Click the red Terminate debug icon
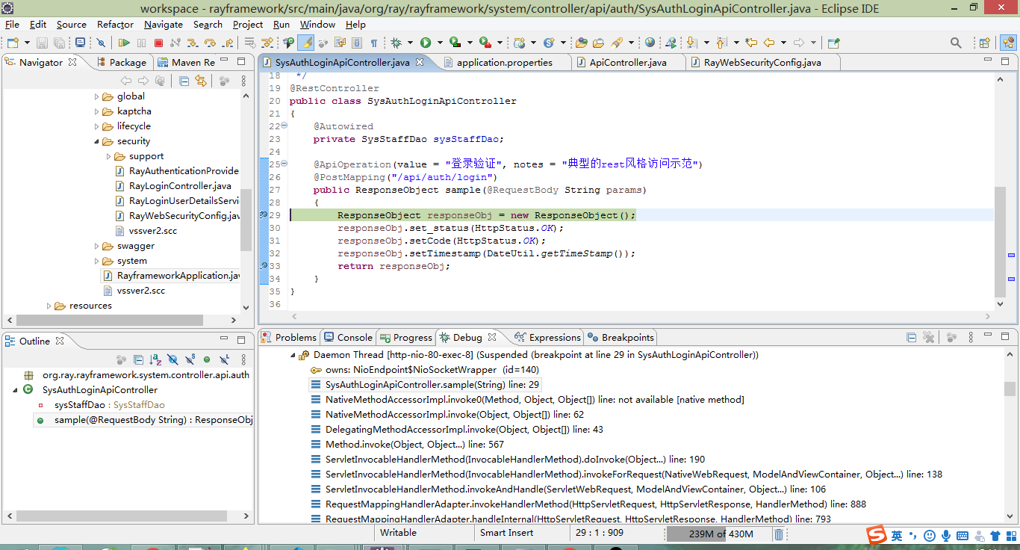1020x550 pixels. point(158,43)
